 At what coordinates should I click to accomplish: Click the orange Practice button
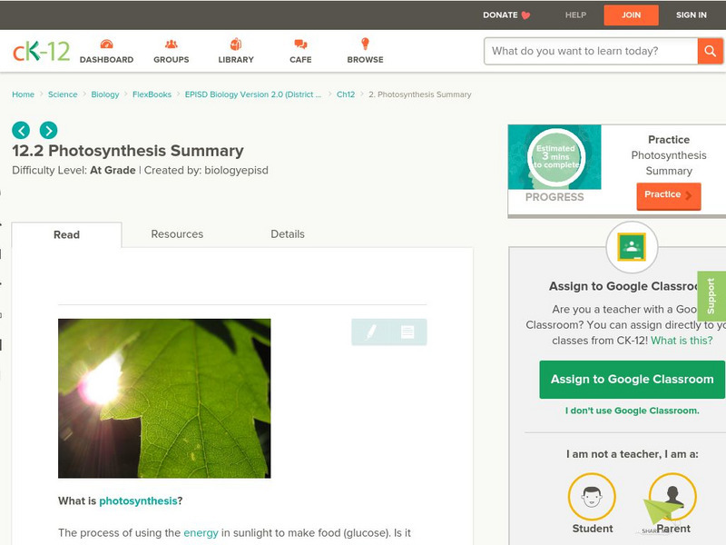[669, 195]
